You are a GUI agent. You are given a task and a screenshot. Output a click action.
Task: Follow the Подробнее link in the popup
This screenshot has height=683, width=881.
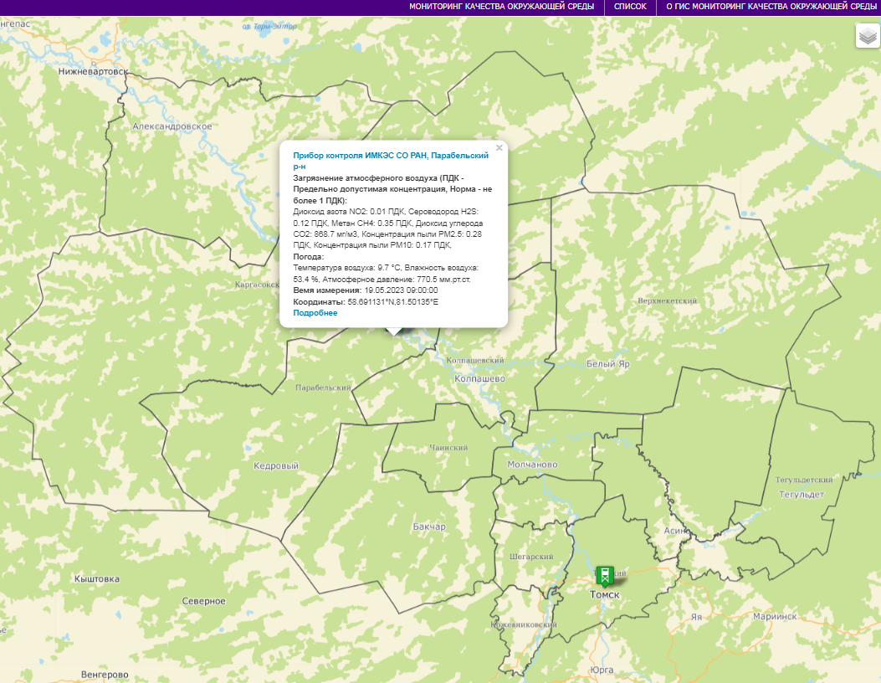coord(315,313)
